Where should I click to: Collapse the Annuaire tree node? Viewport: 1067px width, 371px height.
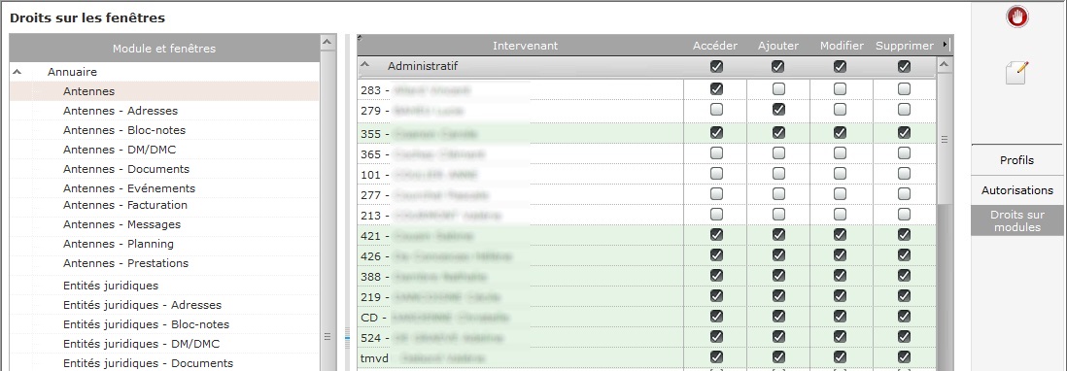(x=17, y=71)
